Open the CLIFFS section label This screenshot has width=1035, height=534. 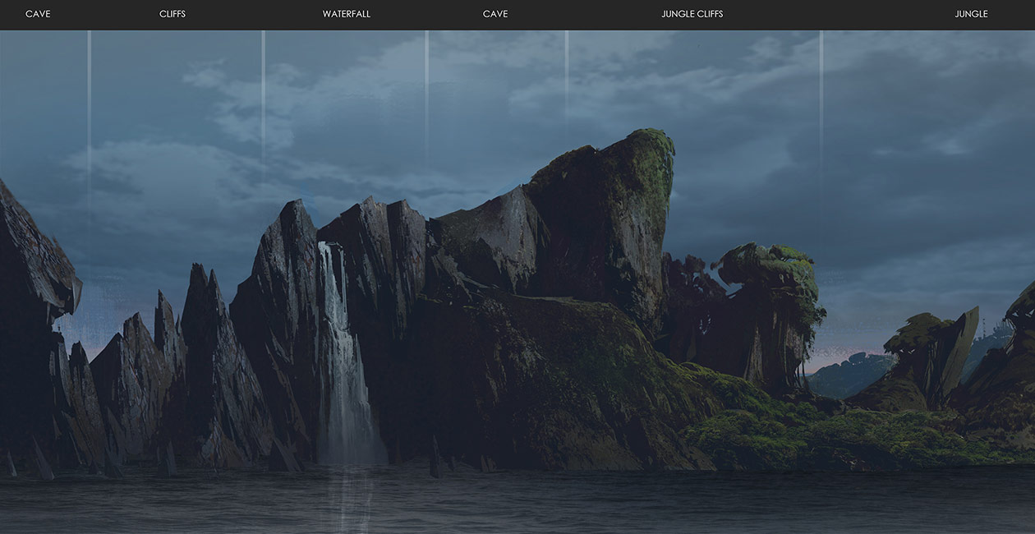point(172,14)
